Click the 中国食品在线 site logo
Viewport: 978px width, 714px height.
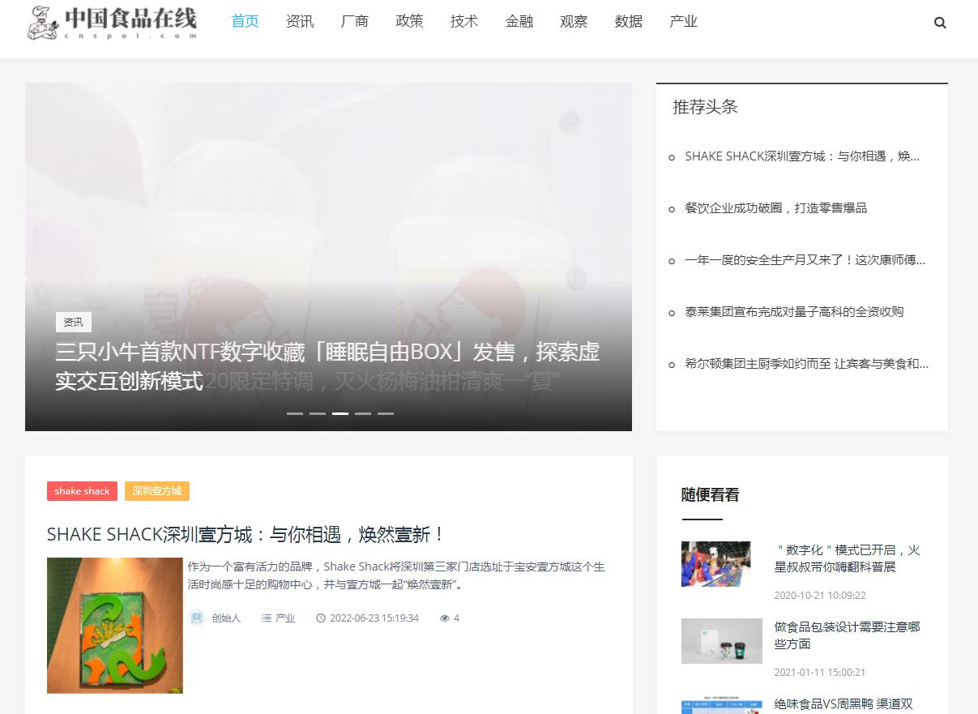point(112,22)
